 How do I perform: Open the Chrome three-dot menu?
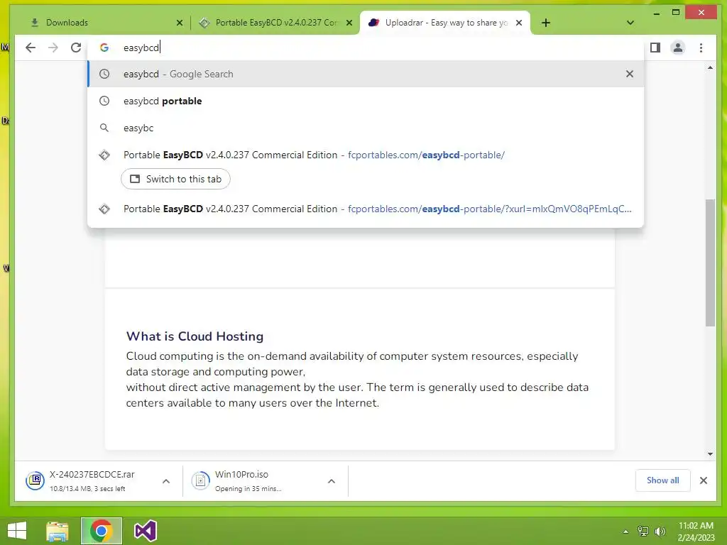[x=701, y=48]
